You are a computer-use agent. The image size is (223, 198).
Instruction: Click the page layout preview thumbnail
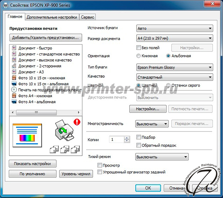tap(27, 135)
